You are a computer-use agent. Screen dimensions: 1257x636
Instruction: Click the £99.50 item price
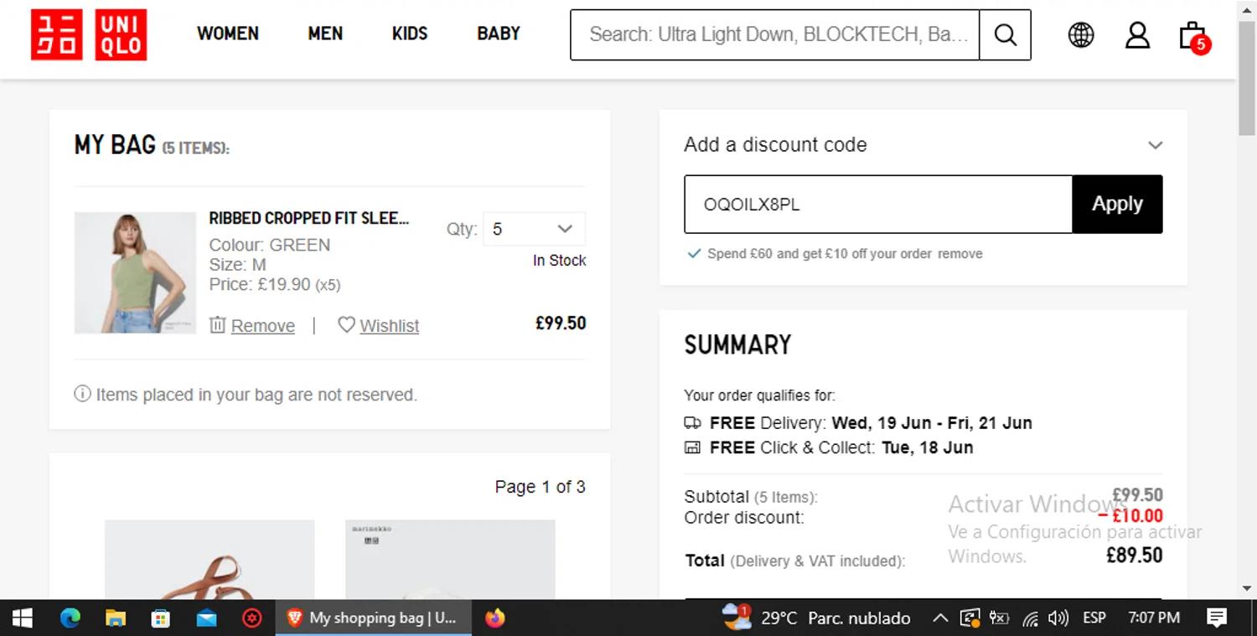pyautogui.click(x=561, y=323)
